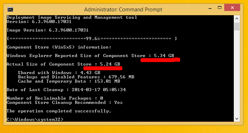248x133 pixels.
Task: Click the Number of Reclaimable Packages line
Action: pyautogui.click(x=55, y=98)
